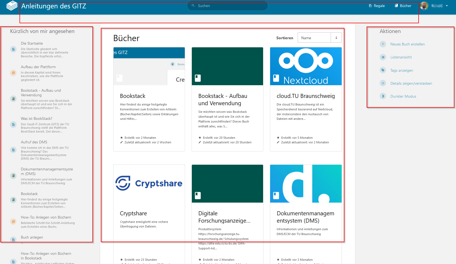
Task: Toggle Dunkler Modus on
Action: (x=403, y=96)
